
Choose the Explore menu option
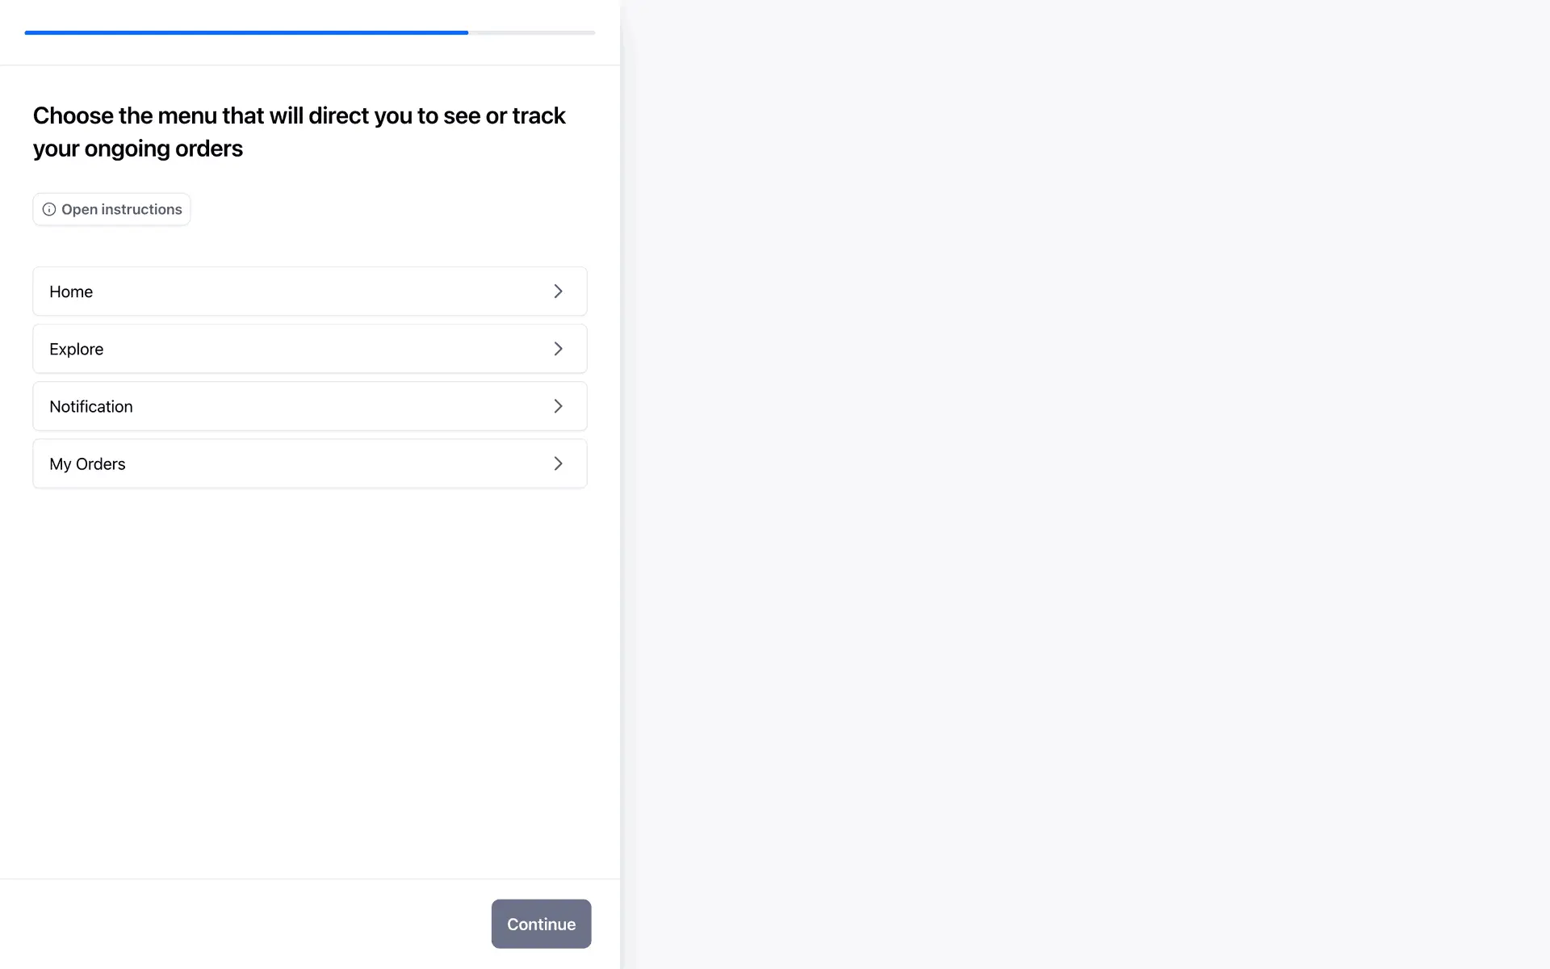(x=309, y=349)
